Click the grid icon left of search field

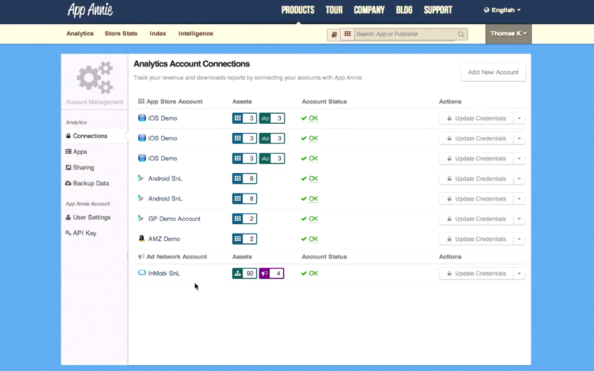[x=347, y=34]
